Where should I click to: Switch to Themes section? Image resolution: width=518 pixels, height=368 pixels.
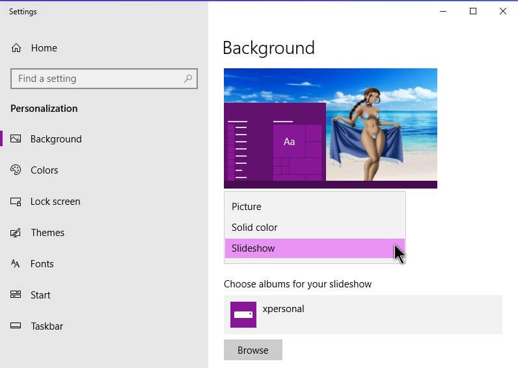coord(48,233)
